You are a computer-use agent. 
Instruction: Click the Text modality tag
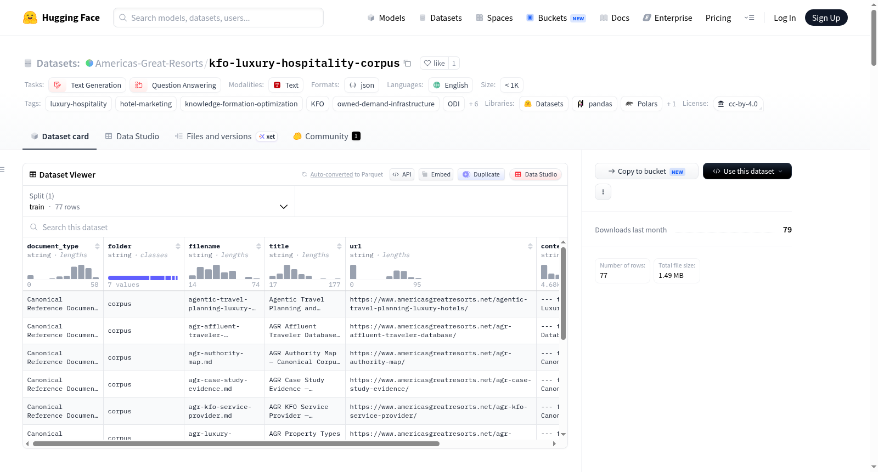pyautogui.click(x=286, y=85)
